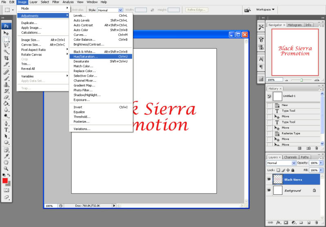Click the foreground red color swatch
This screenshot has height=227, width=326.
(5, 181)
